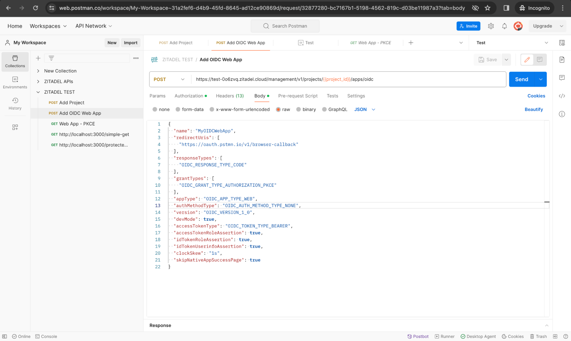Create new collection with plus icon
Image resolution: width=571 pixels, height=341 pixels.
pos(38,58)
